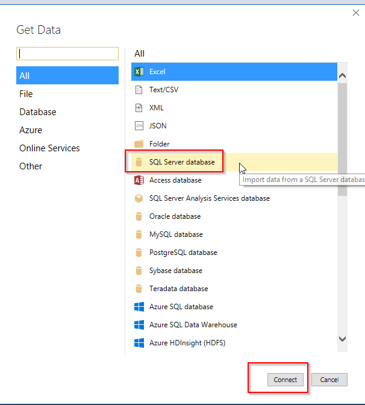
Task: Click the Cancel button
Action: [x=329, y=380]
